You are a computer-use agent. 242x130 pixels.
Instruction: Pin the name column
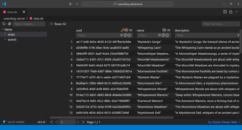pos(169,30)
